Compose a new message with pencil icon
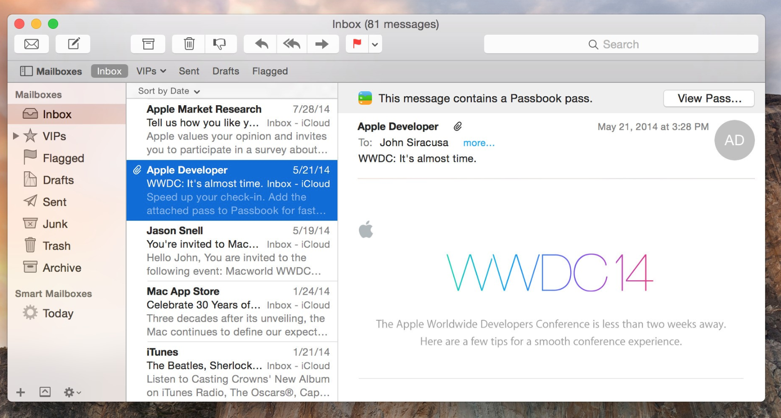781x418 pixels. tap(73, 44)
